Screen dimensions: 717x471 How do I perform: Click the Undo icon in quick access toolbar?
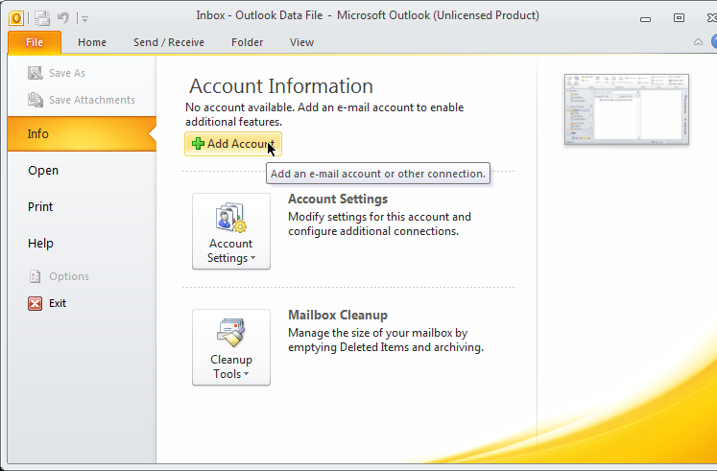[x=63, y=16]
